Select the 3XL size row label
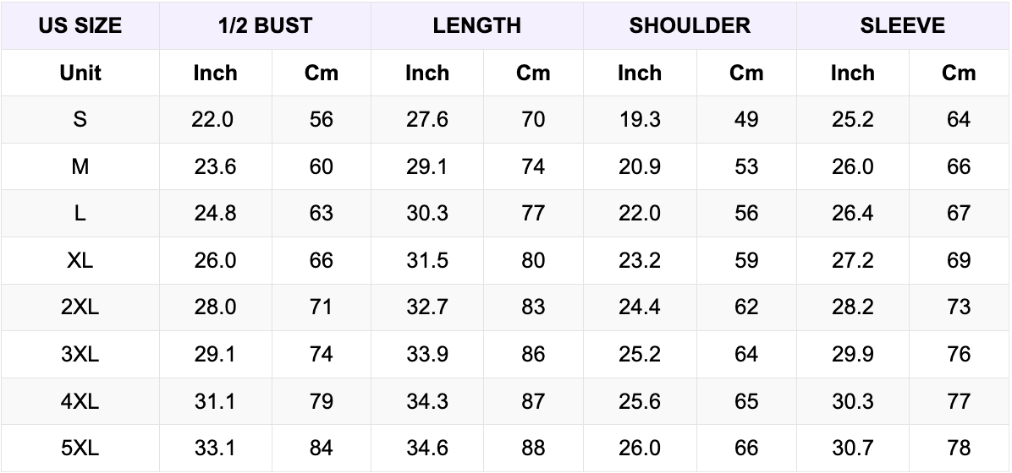The image size is (1012, 473). [80, 355]
